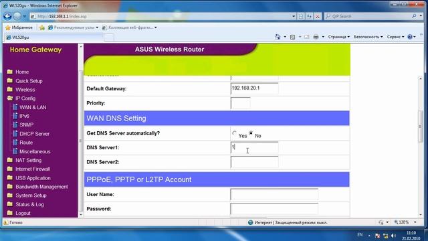Viewport: 428px width, 241px height.
Task: Click the add to favorites bar star icon
Action: (x=42, y=27)
